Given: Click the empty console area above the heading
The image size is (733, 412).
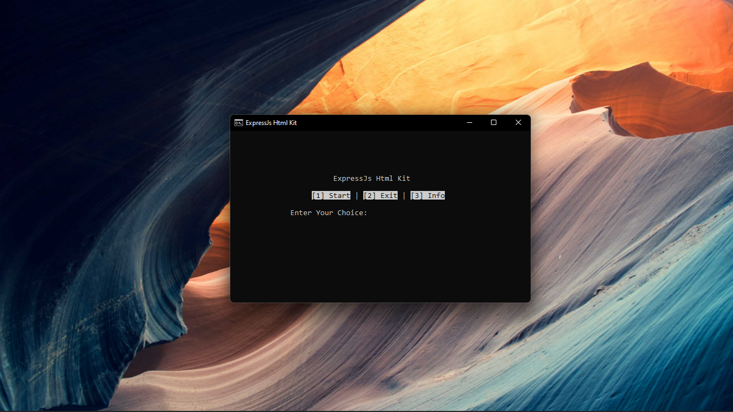Looking at the screenshot, I should pos(380,150).
